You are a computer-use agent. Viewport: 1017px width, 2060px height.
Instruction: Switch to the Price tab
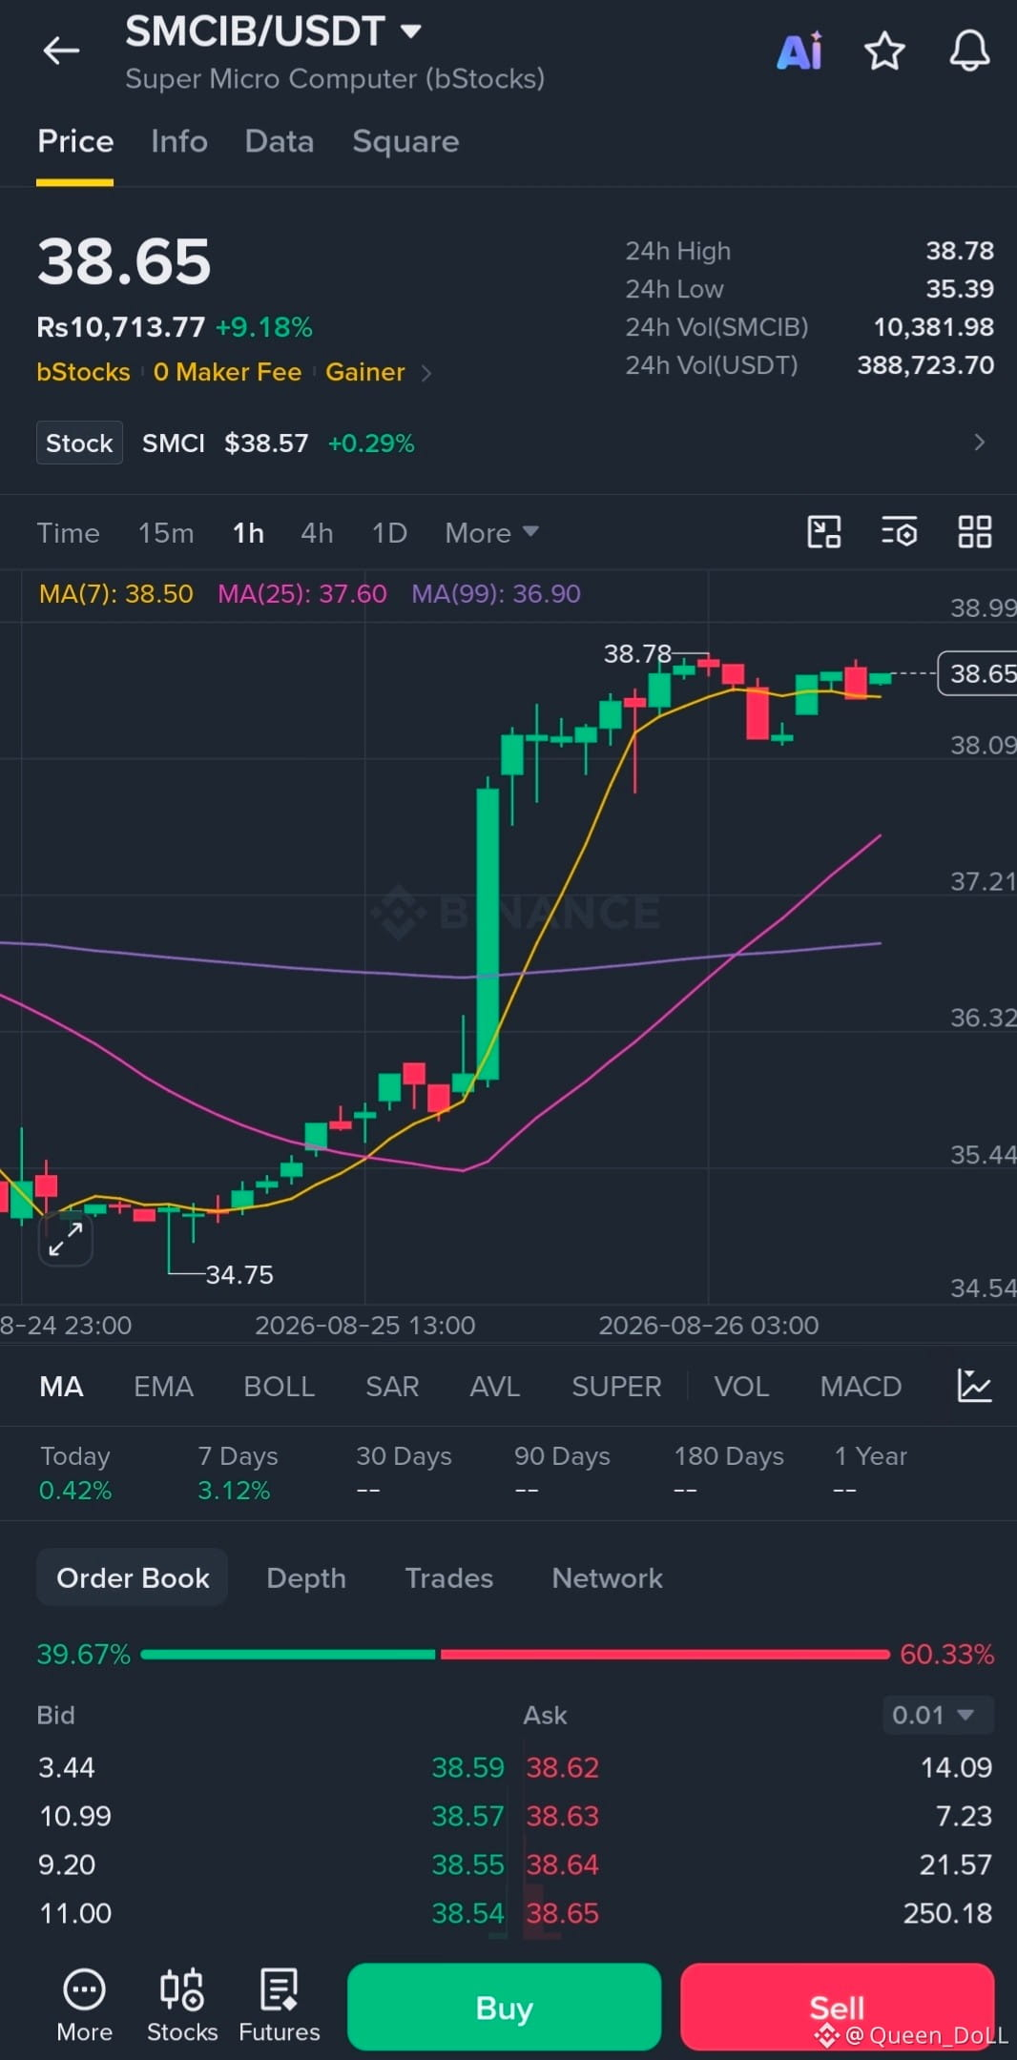click(75, 141)
